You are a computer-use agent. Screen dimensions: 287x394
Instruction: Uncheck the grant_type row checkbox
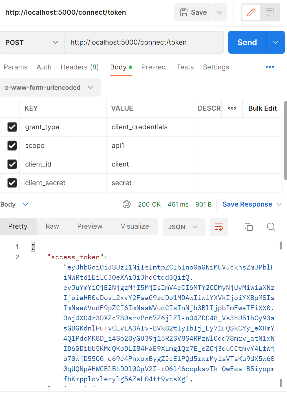[12, 127]
